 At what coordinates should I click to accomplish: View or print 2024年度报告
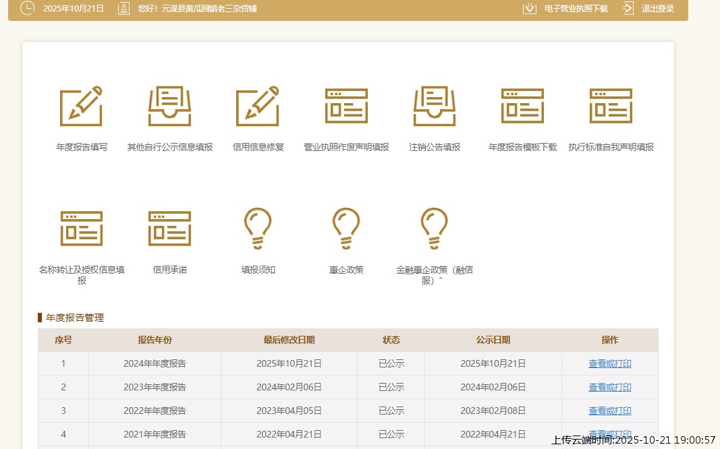coord(610,363)
